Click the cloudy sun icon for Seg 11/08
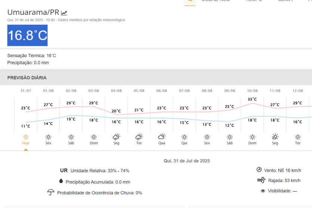The height and width of the screenshot is (208, 312). pyautogui.click(x=275, y=137)
